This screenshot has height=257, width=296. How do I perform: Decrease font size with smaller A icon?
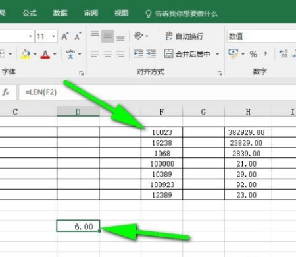point(78,36)
